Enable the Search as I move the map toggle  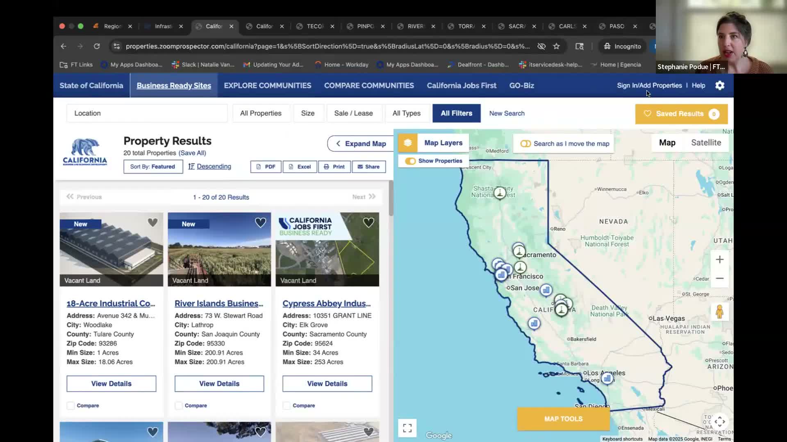[526, 144]
